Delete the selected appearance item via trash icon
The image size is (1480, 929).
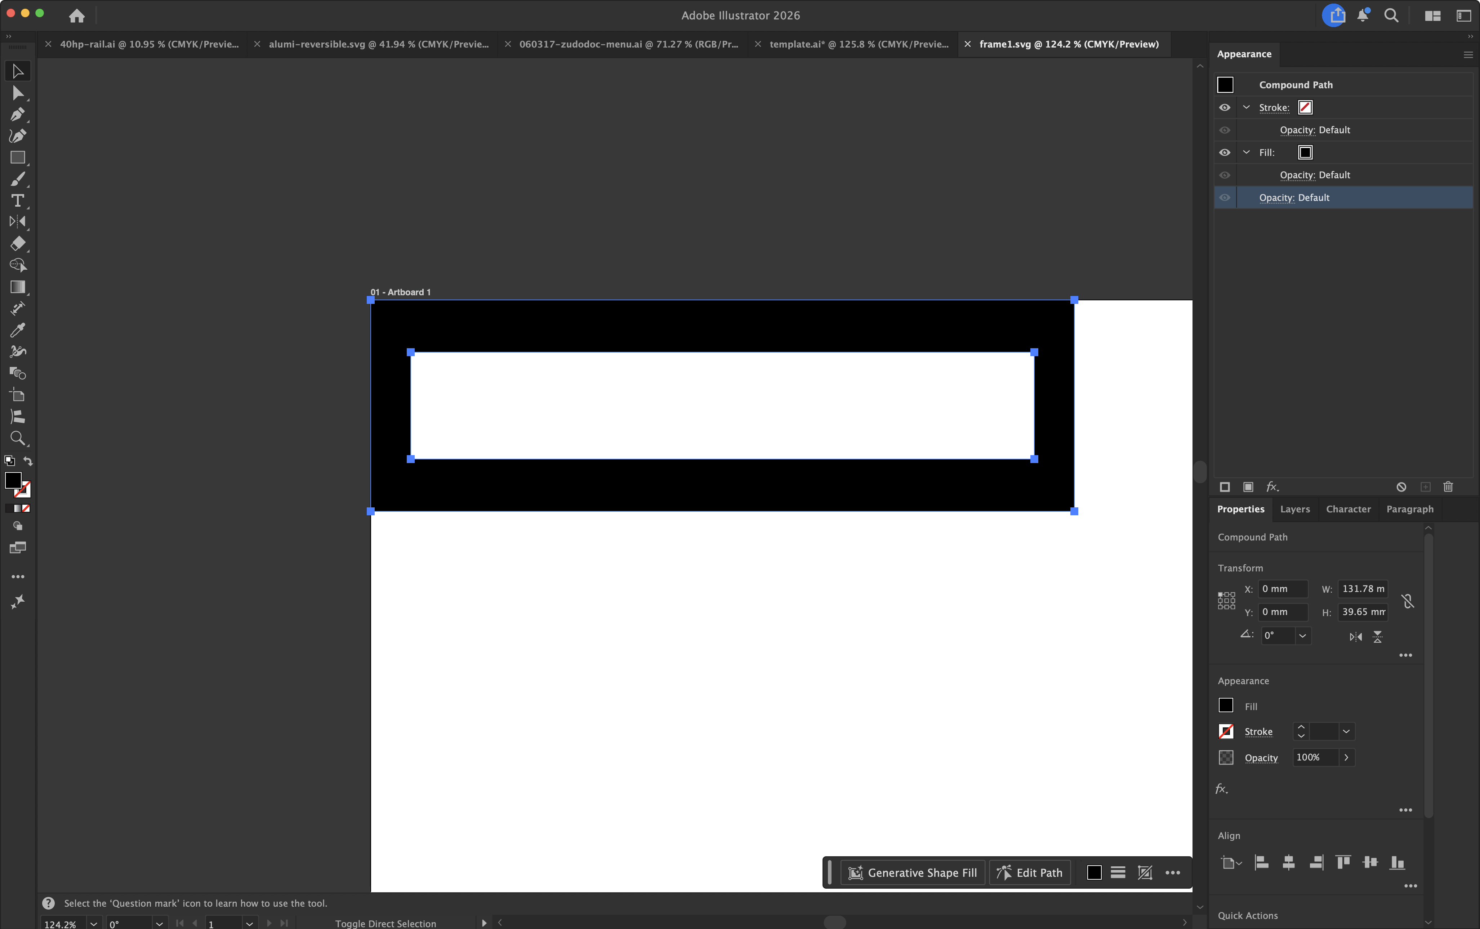pos(1448,486)
